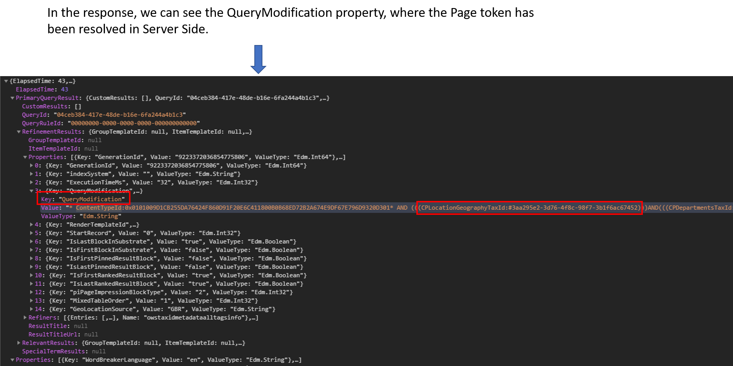733x366 pixels.
Task: Select the Key "QueryModification" line
Action: click(x=83, y=199)
